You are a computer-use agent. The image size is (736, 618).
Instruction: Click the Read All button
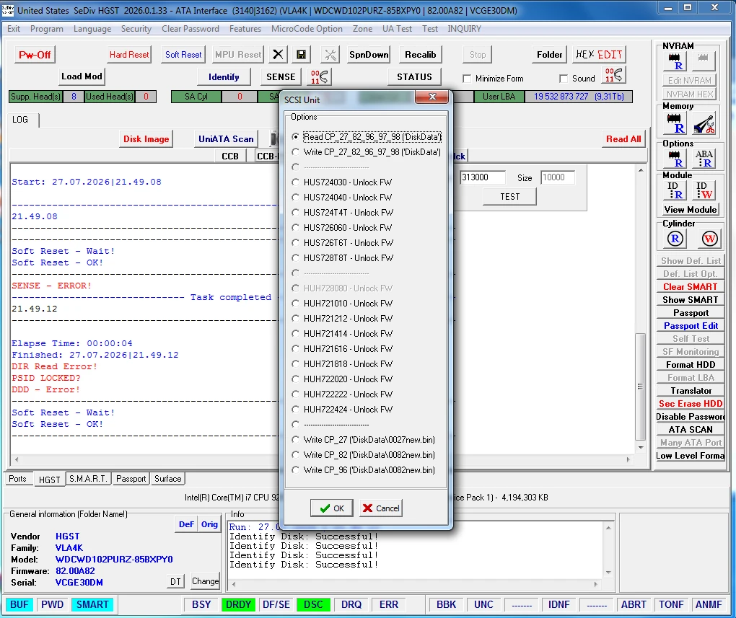point(623,139)
